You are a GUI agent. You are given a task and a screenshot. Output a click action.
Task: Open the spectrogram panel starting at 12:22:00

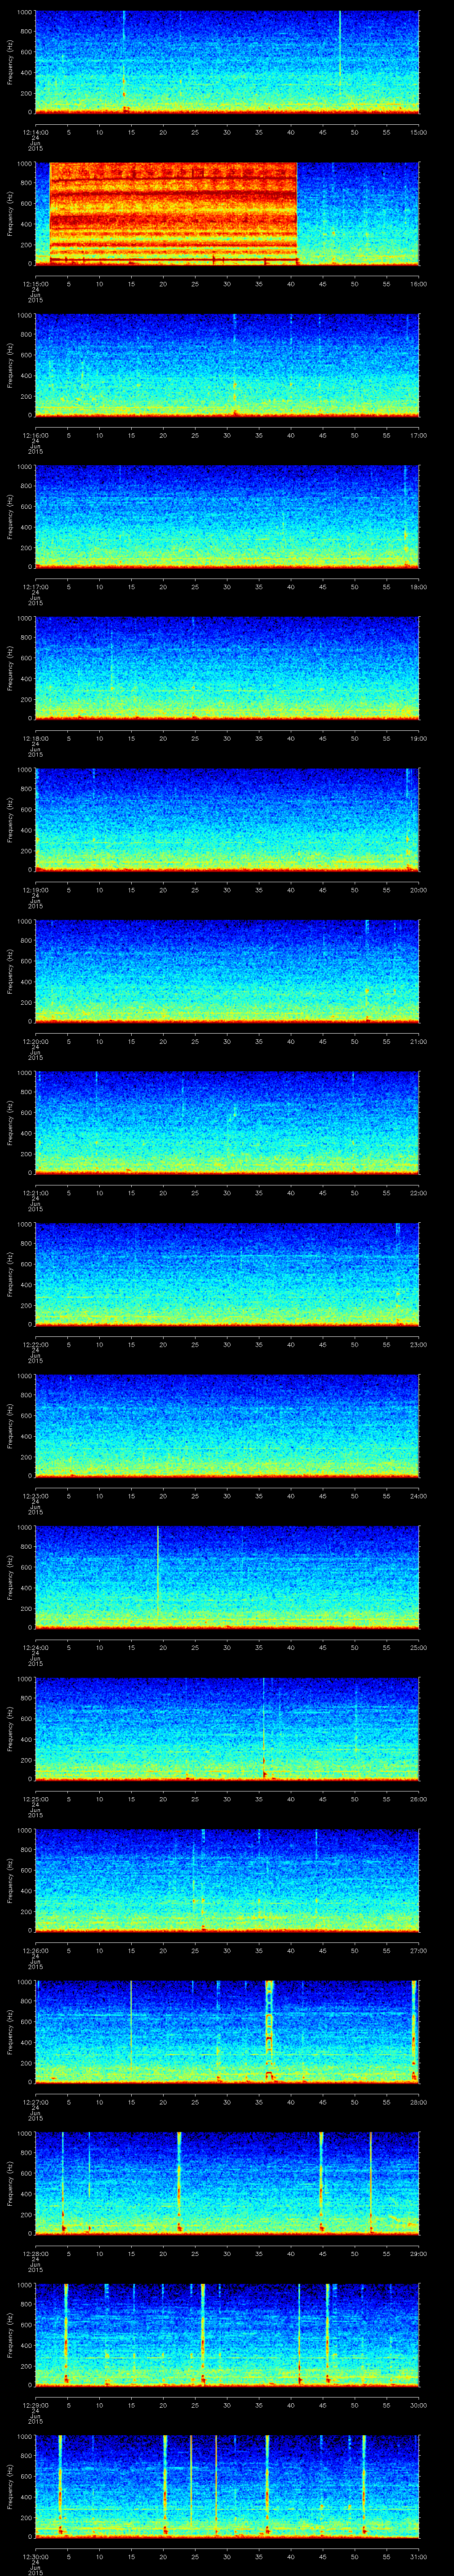pos(227,1274)
